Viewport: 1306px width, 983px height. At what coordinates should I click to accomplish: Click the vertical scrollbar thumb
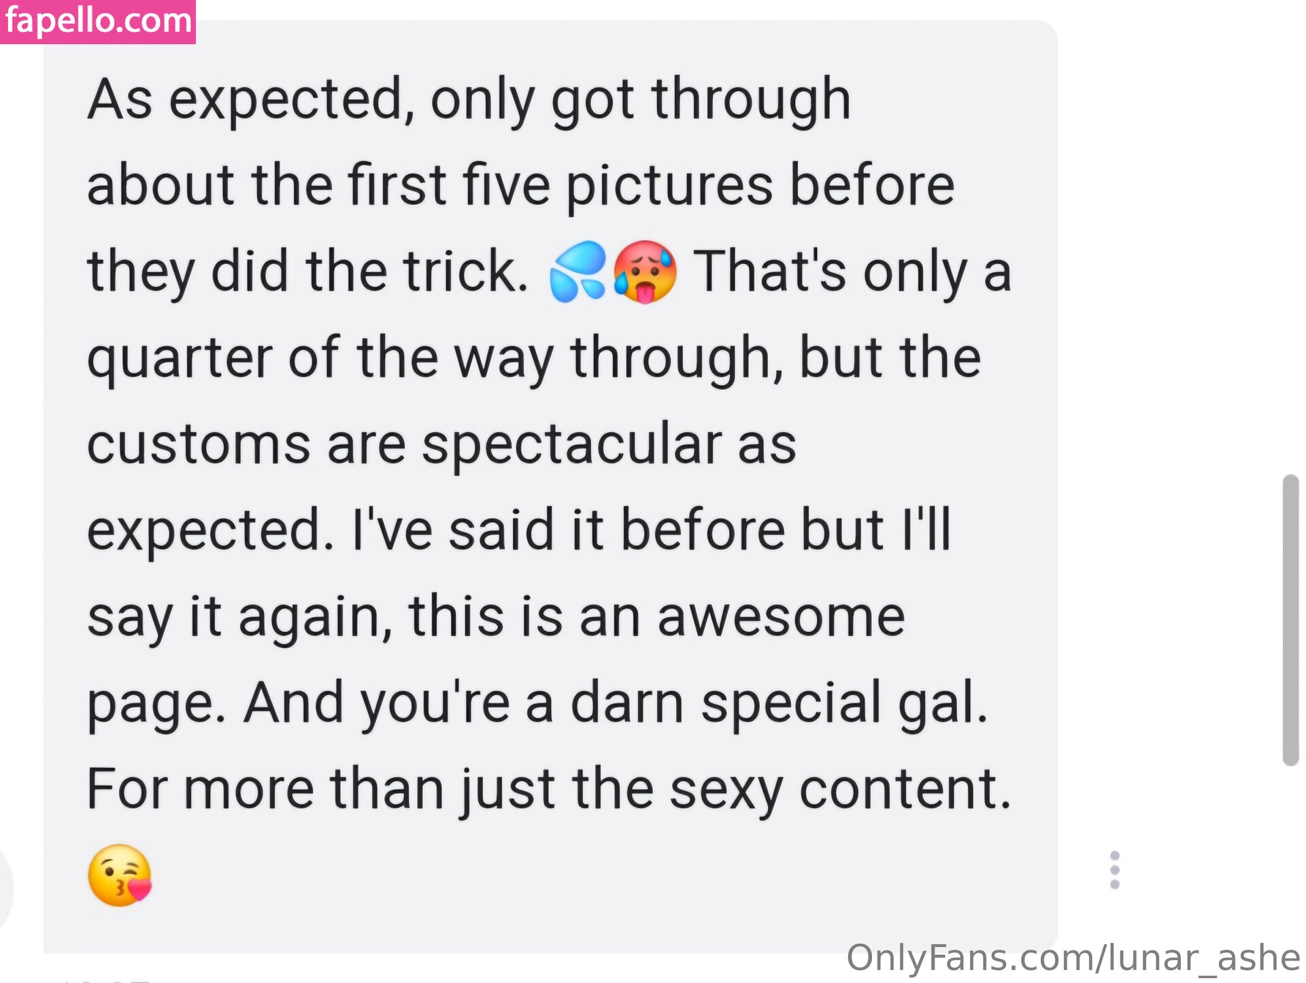pyautogui.click(x=1290, y=620)
